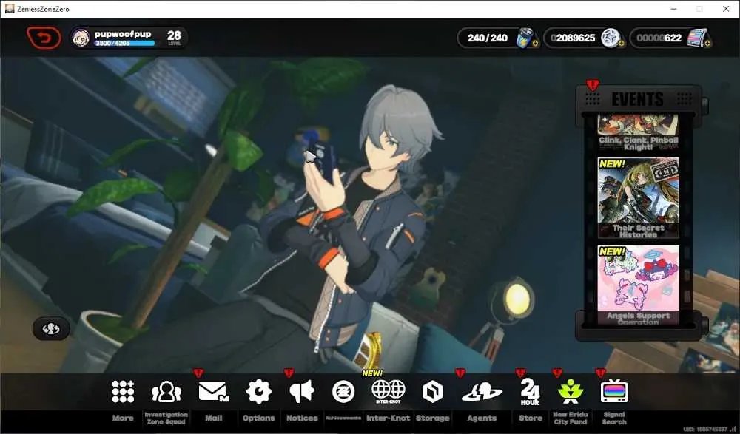Viewport: 740px width, 434px height.
Task: Add Dennies using the plus beside 2089625
Action: (x=621, y=44)
